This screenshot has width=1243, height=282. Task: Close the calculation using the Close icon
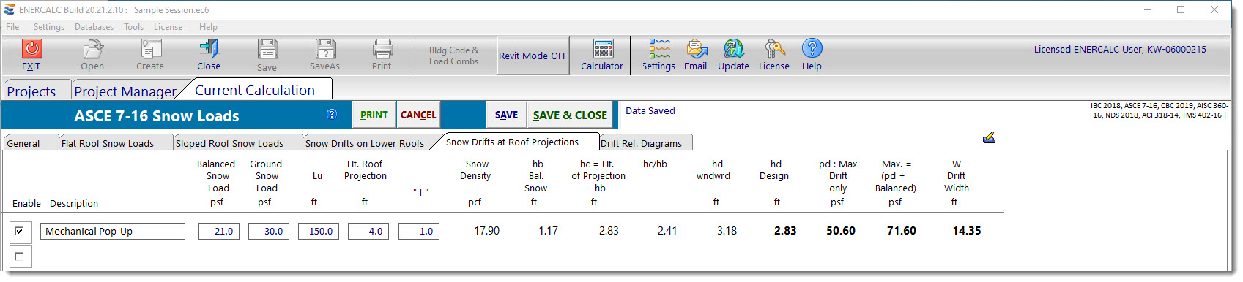tap(209, 49)
